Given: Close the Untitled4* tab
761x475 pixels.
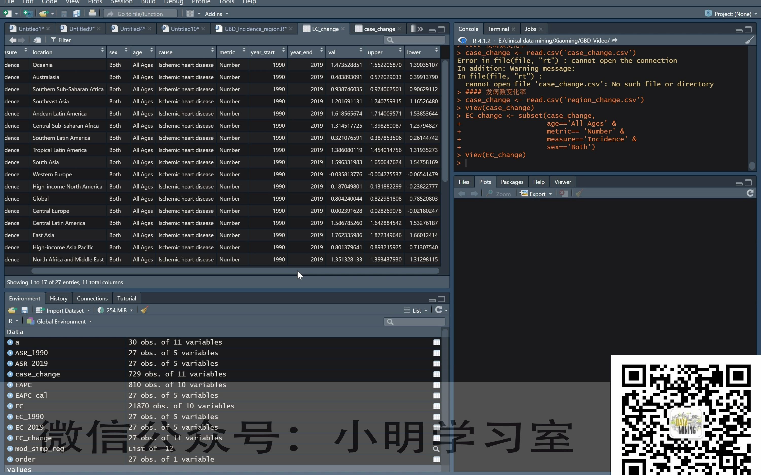Looking at the screenshot, I should point(149,29).
